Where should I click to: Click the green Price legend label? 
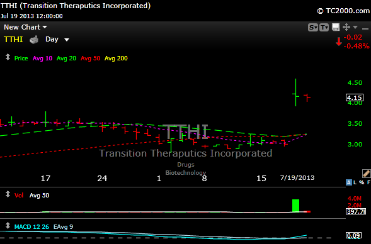point(21,58)
